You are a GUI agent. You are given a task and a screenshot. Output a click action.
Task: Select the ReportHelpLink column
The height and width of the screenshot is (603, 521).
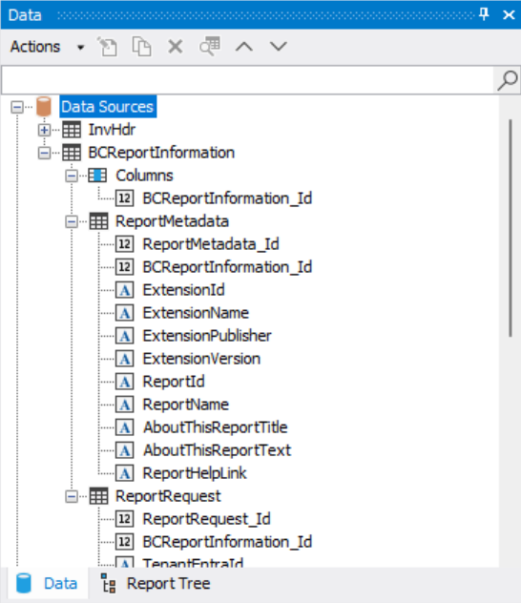(x=195, y=473)
